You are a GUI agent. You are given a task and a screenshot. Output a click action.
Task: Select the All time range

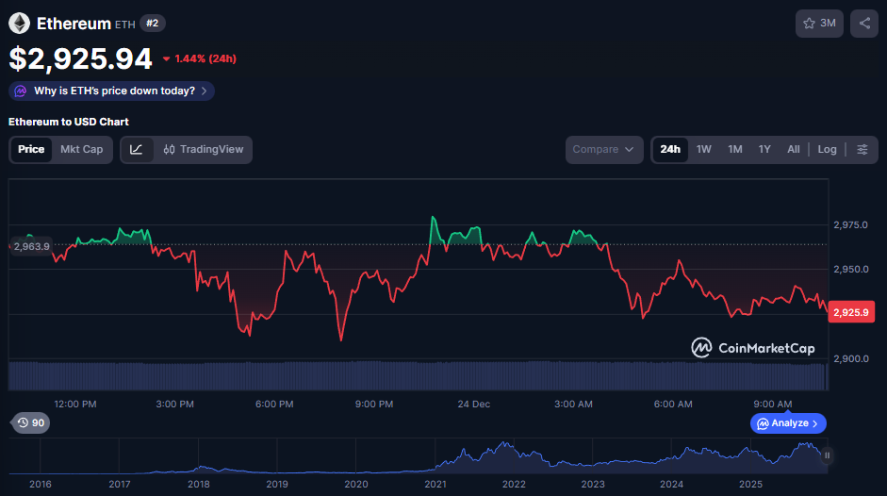coord(794,150)
